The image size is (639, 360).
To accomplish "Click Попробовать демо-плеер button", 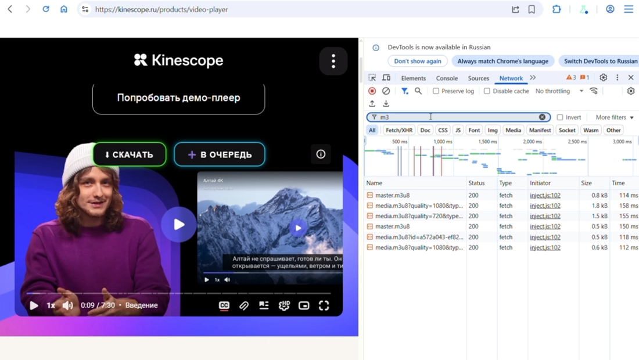I will pyautogui.click(x=178, y=98).
